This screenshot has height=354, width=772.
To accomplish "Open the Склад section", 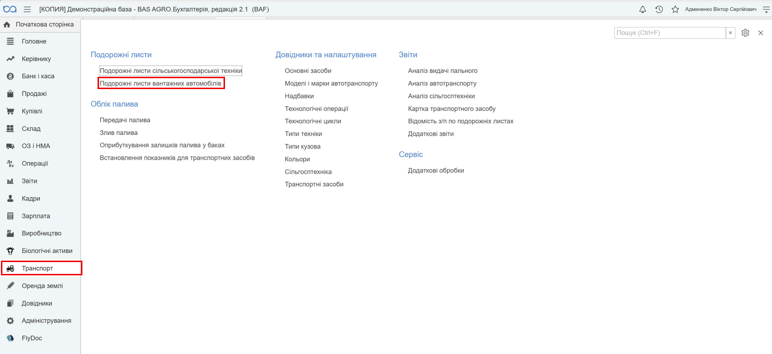I will [x=40, y=128].
